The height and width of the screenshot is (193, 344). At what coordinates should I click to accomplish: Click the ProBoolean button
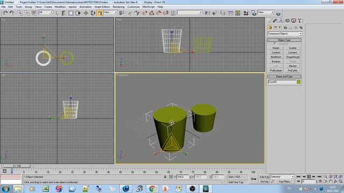point(276,70)
